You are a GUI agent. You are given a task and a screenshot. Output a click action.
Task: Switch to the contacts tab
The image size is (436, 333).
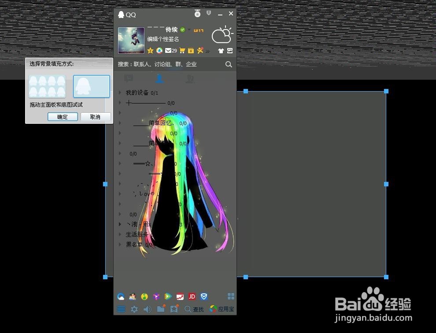pyautogui.click(x=159, y=79)
